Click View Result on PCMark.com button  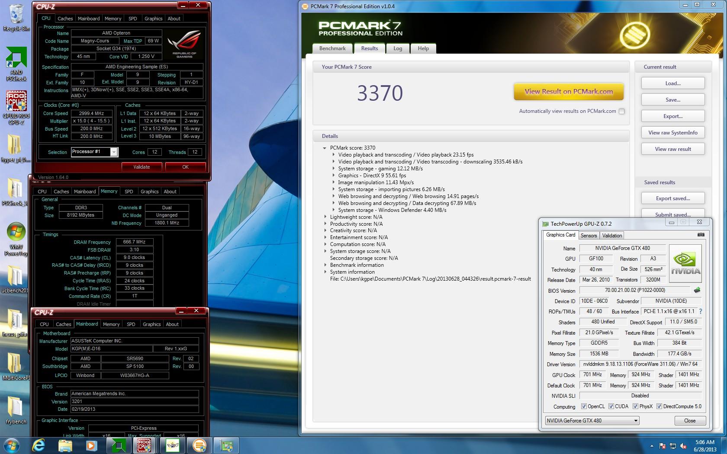click(569, 92)
